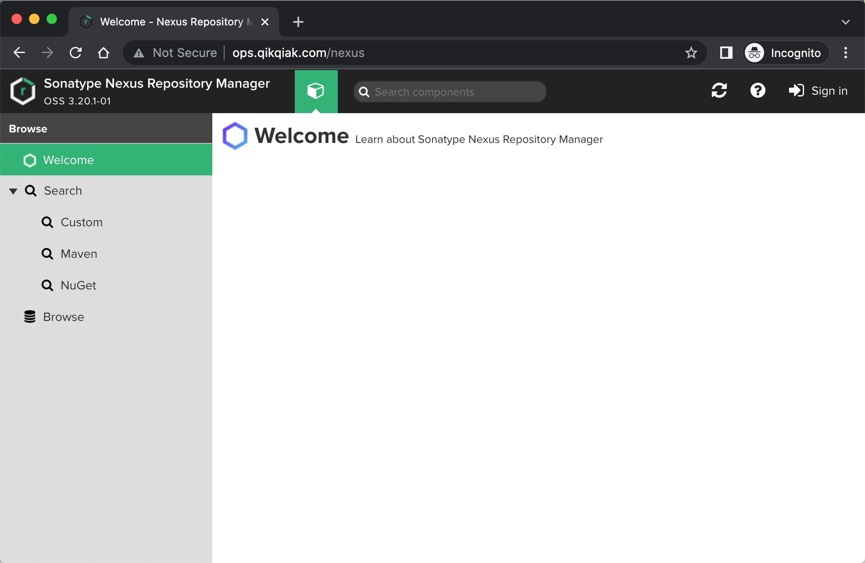Click the Nexus hexagon logo
The image size is (865, 563).
(x=23, y=91)
